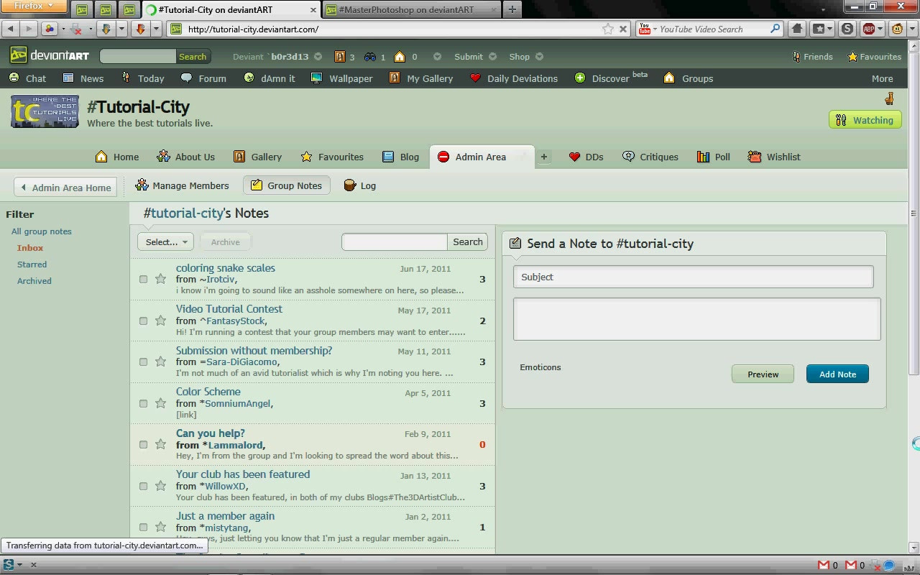Check the 'Can you help?' note checkbox
The width and height of the screenshot is (920, 575).
(x=143, y=444)
